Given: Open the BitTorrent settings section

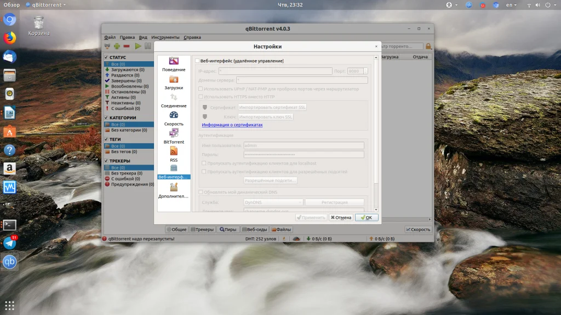Looking at the screenshot, I should [174, 137].
